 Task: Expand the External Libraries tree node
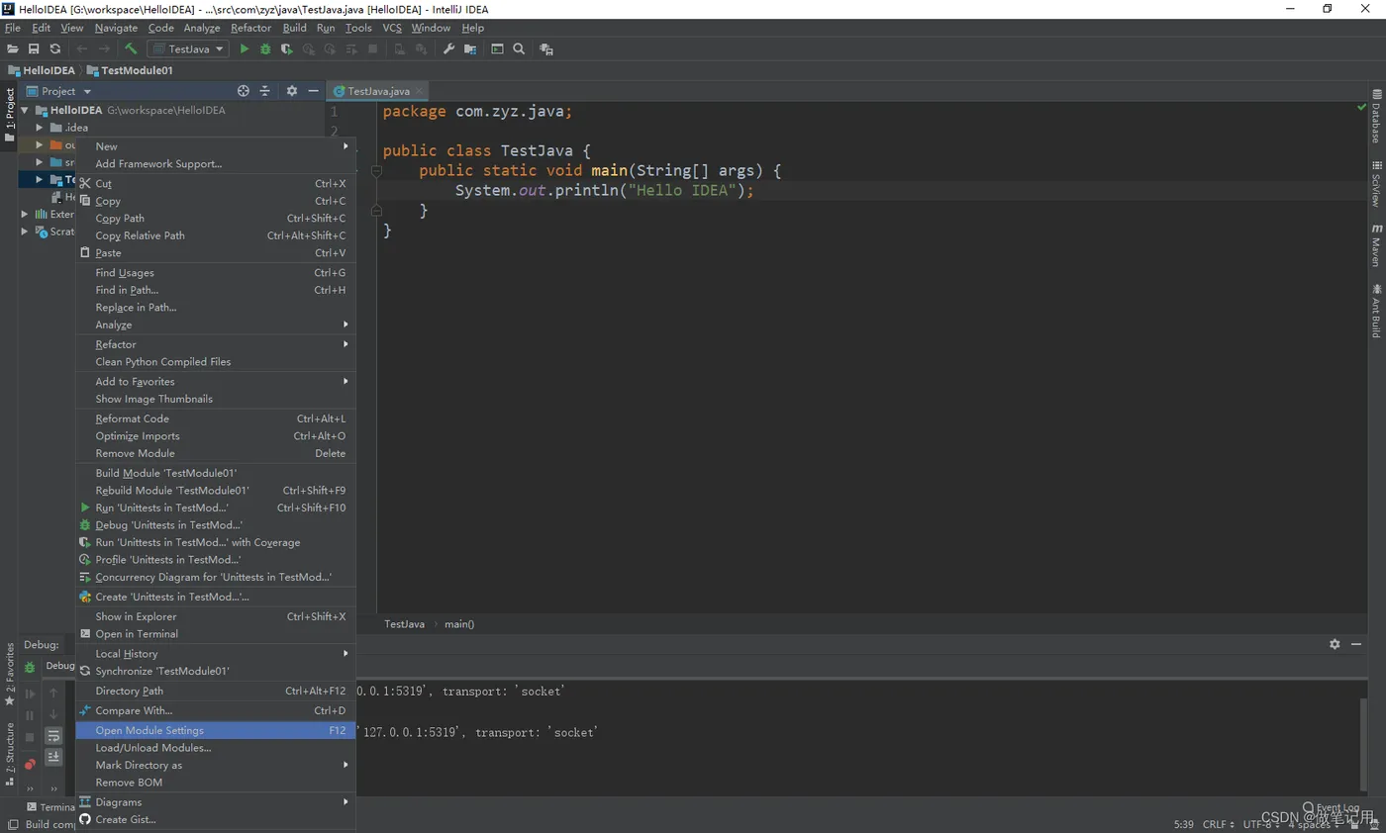coord(26,214)
